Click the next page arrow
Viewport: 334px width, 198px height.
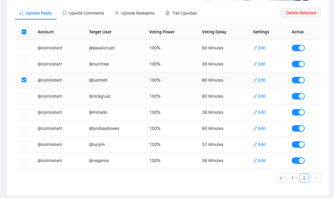[x=316, y=178]
